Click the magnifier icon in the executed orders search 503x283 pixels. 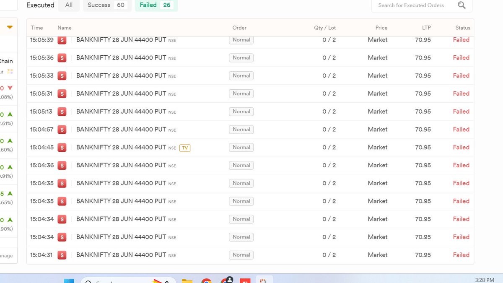point(462,5)
